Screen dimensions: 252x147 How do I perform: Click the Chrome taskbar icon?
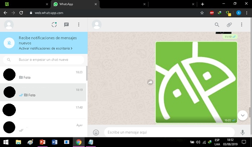pyautogui.click(x=78, y=142)
